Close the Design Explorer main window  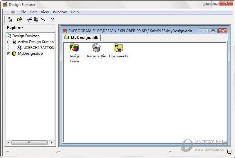226,4
